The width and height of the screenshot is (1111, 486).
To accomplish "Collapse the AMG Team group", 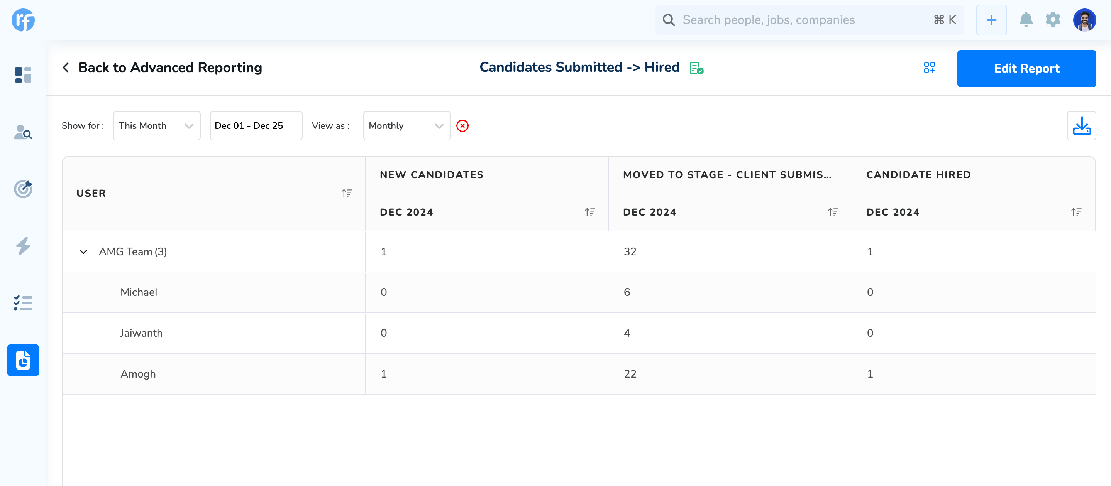I will 83,251.
